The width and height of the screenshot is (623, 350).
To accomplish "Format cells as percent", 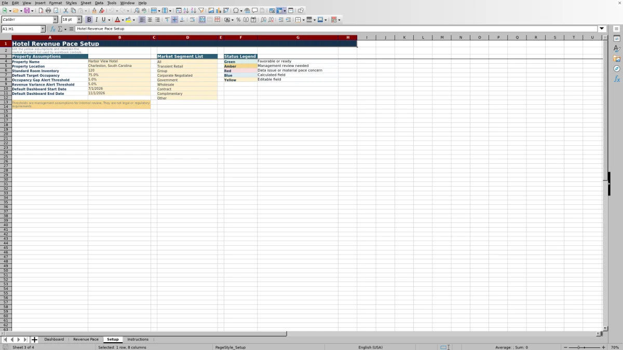I will point(238,20).
